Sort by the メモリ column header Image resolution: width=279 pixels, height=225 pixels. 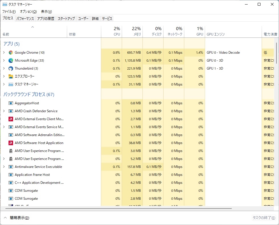[132, 32]
